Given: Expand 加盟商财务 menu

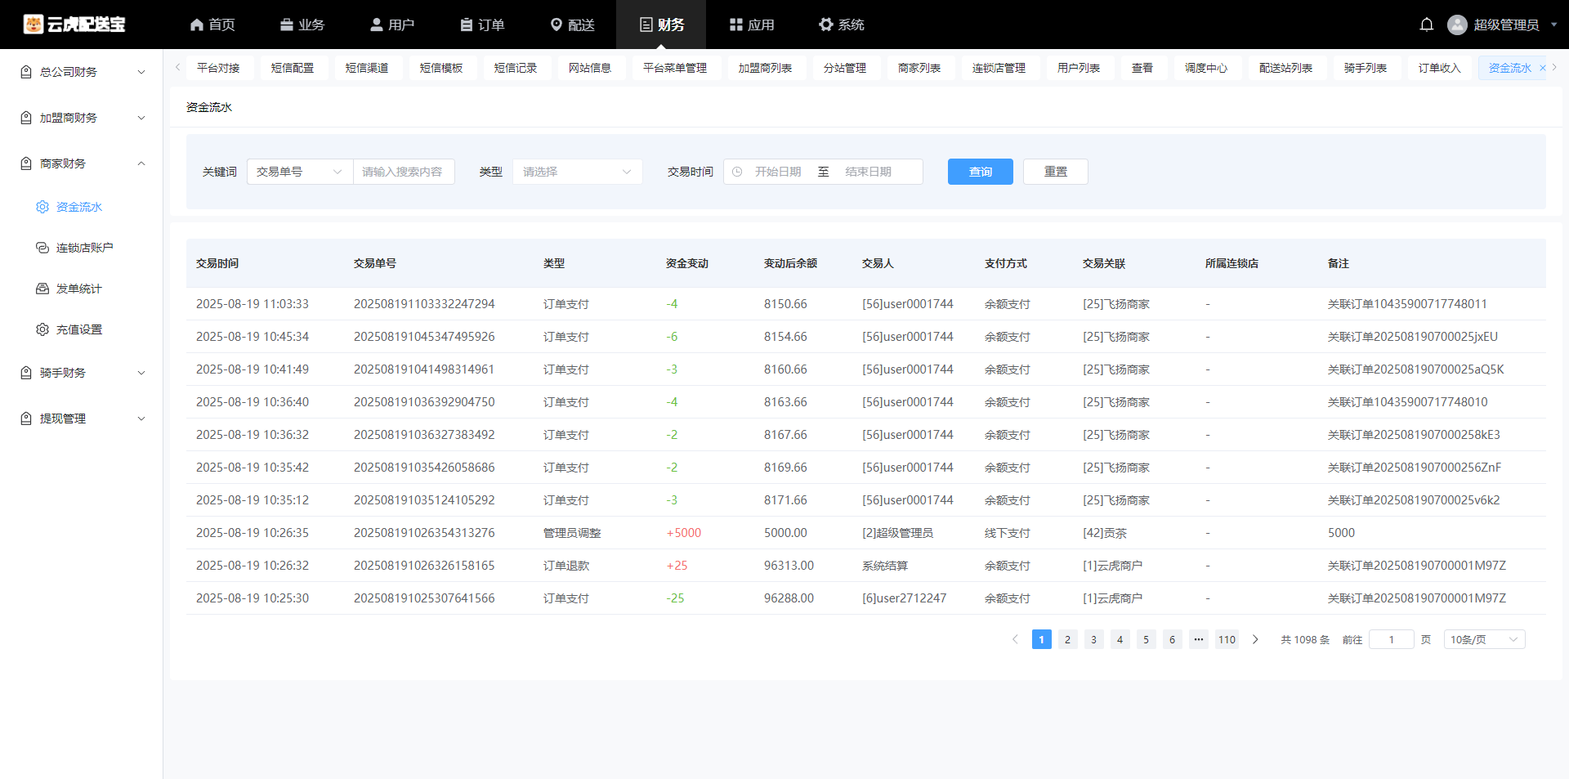Looking at the screenshot, I should pyautogui.click(x=141, y=118).
